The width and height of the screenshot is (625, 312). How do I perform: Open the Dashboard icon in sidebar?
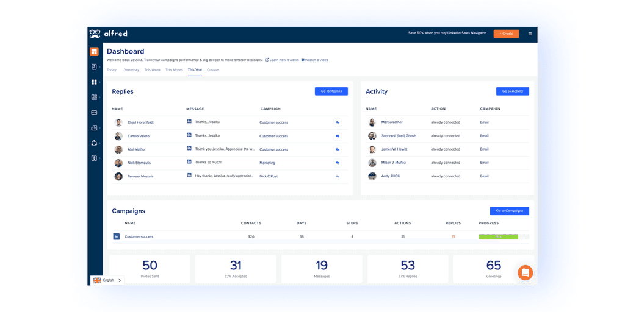(94, 51)
